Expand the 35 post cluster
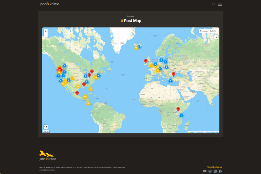The image size is (261, 174). 66,81
